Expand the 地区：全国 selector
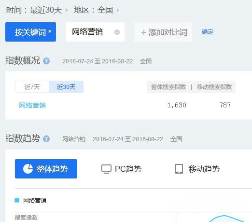Viewport: 252px width, 222px height. tap(96, 10)
